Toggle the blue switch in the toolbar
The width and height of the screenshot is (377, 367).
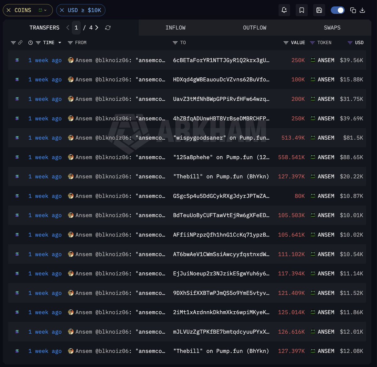[x=338, y=10]
